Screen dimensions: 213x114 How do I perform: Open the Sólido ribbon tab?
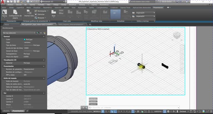[11, 7]
